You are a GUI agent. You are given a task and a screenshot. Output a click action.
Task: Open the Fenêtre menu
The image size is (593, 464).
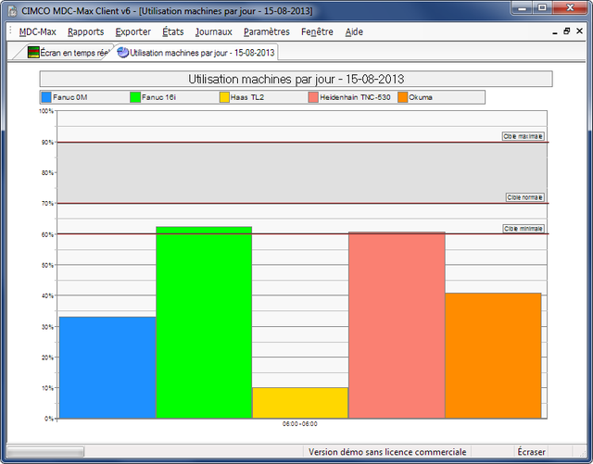point(317,31)
